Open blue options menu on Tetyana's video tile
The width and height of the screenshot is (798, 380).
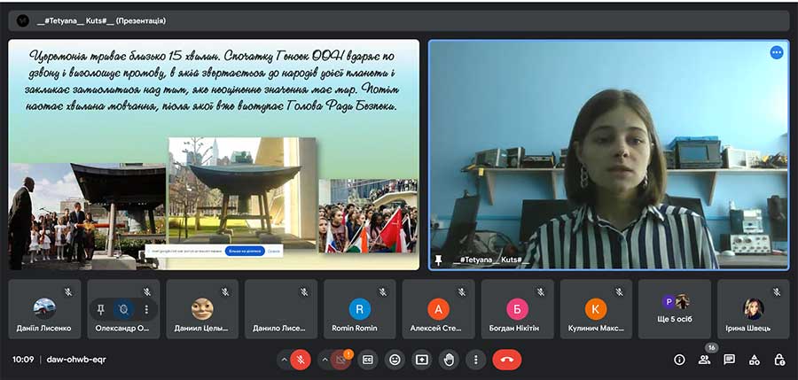[x=777, y=52]
